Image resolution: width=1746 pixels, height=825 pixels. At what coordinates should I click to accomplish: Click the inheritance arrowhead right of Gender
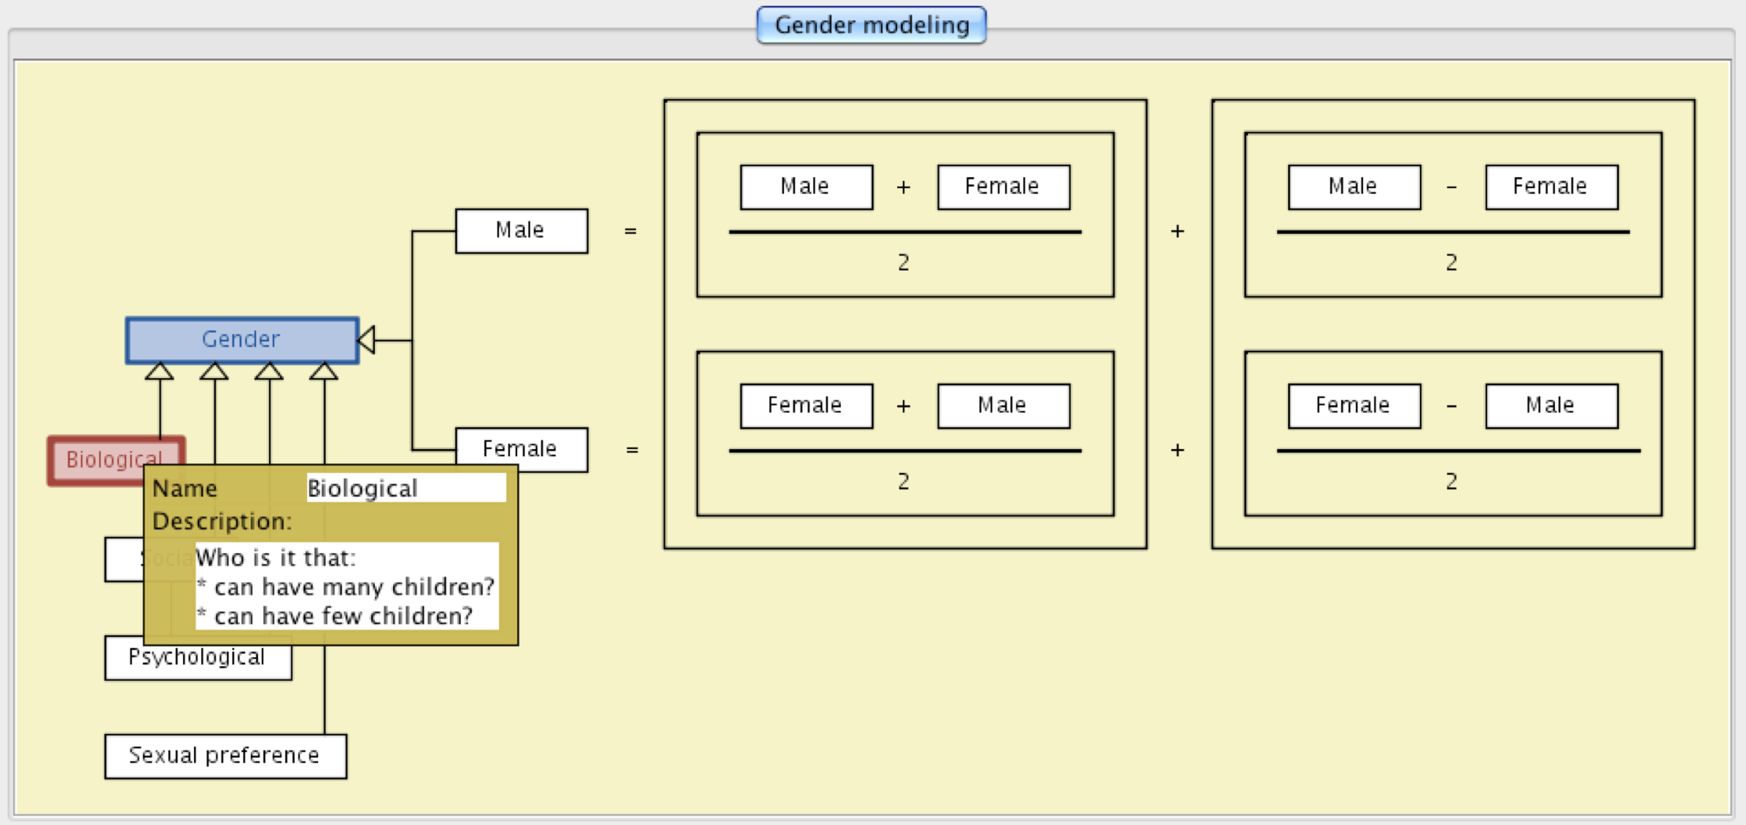(367, 340)
